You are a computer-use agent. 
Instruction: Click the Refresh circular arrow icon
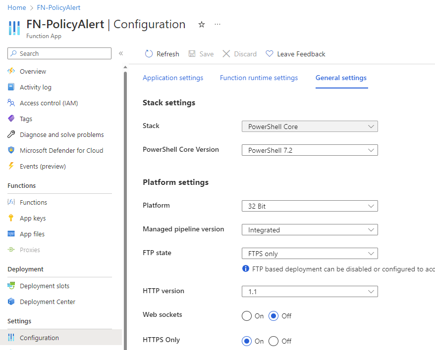click(x=149, y=54)
